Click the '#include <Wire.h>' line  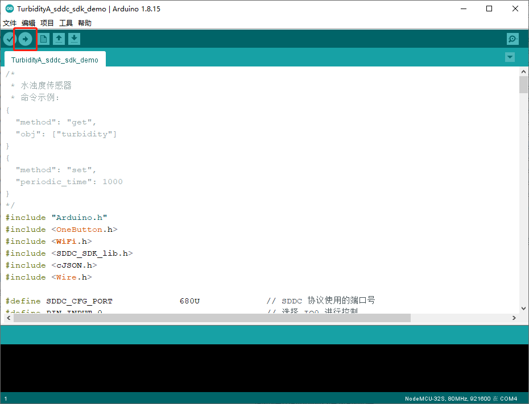coord(48,277)
